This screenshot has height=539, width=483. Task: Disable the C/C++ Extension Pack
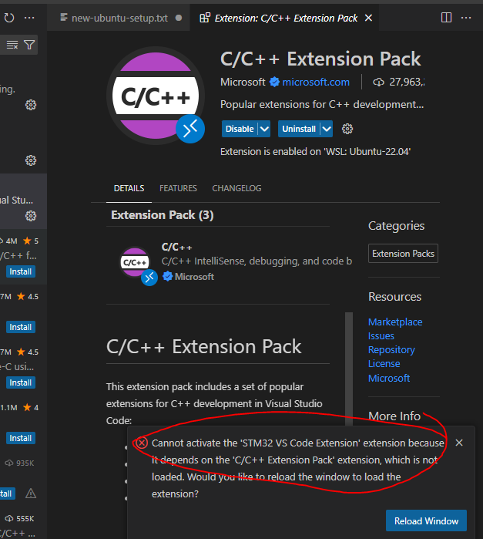tap(240, 129)
